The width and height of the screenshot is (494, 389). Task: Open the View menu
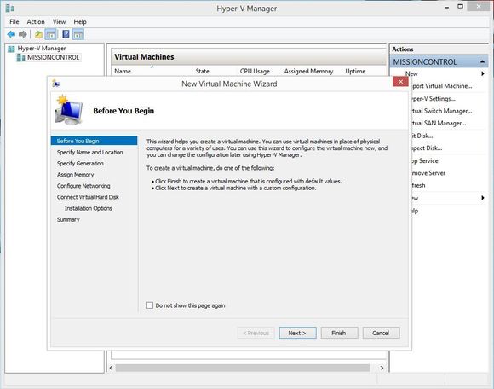[x=60, y=22]
